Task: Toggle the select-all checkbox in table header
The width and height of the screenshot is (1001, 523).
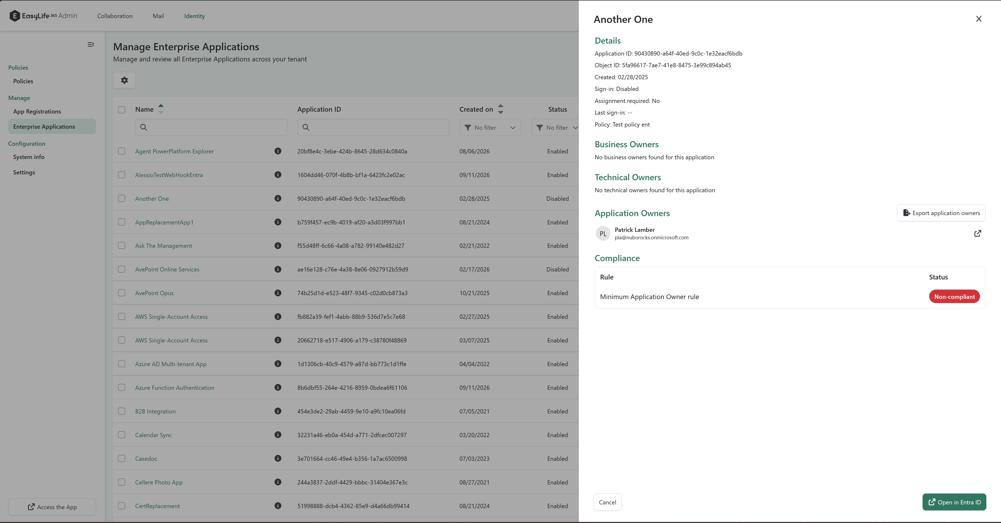Action: tap(122, 110)
